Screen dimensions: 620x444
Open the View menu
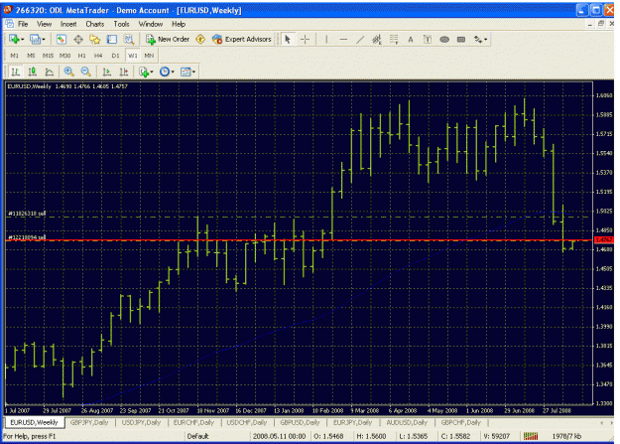(45, 24)
